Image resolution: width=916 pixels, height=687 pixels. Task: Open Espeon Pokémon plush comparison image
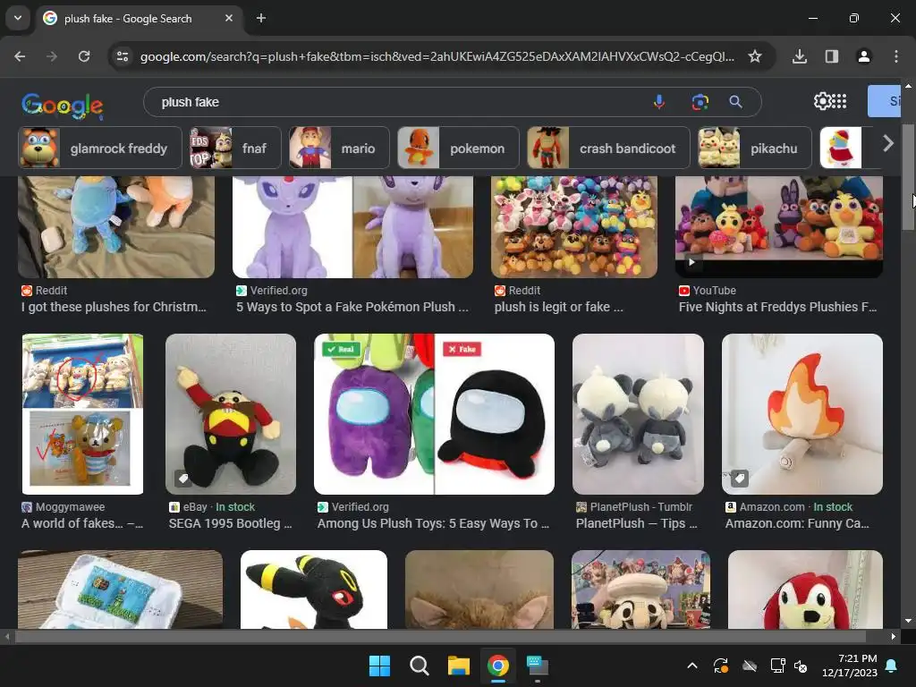click(352, 226)
